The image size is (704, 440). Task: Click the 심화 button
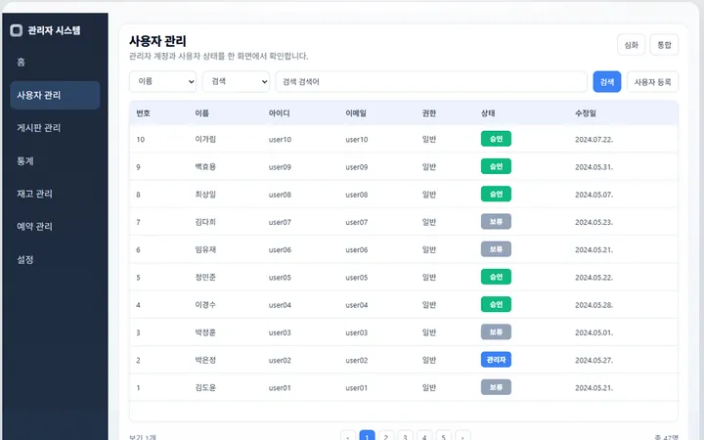(632, 45)
